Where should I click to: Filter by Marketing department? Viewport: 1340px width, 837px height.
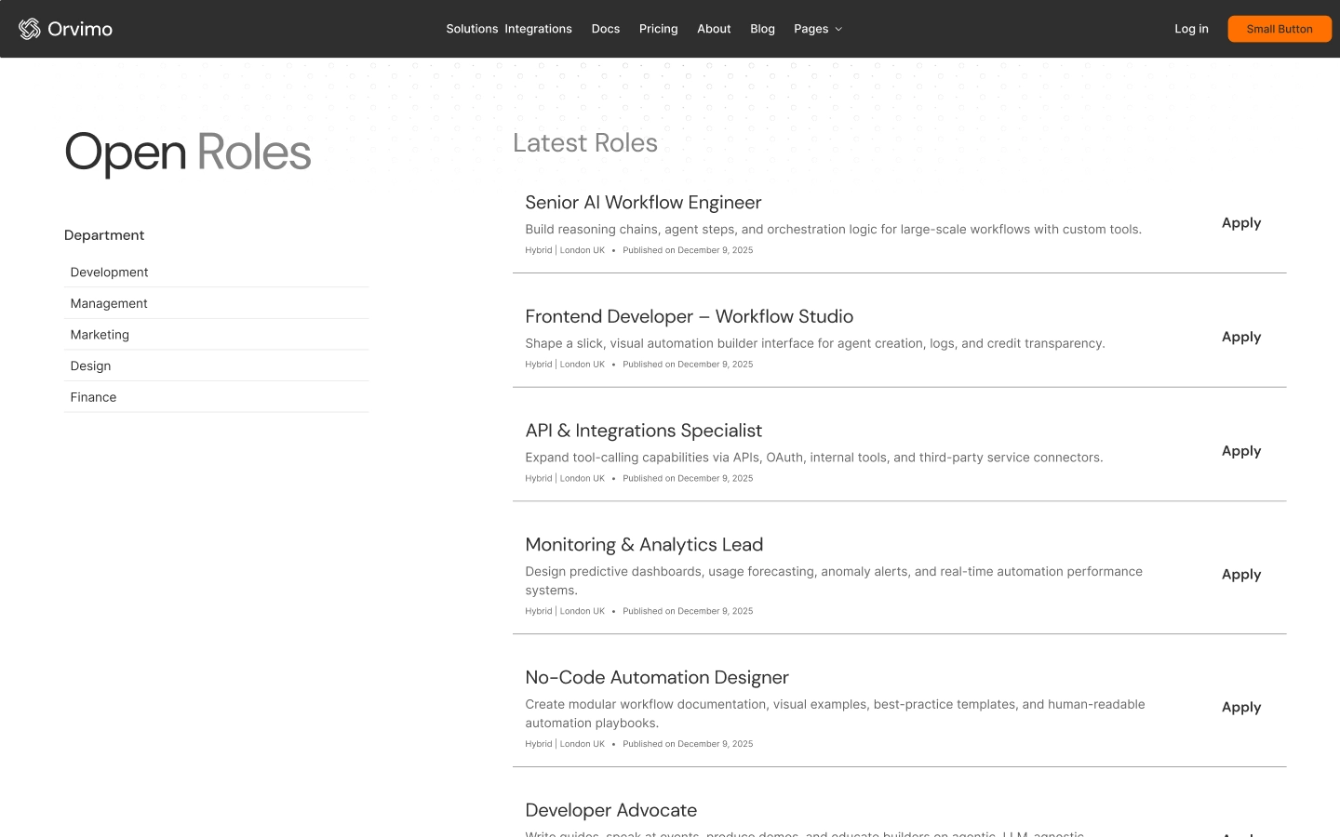point(216,335)
